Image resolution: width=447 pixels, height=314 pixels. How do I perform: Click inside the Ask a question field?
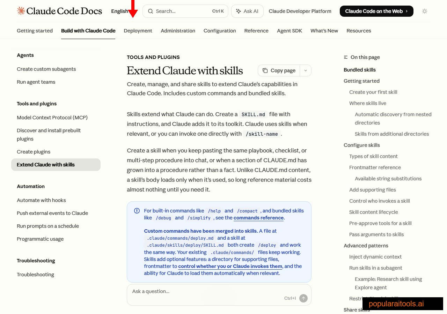pyautogui.click(x=175, y=291)
